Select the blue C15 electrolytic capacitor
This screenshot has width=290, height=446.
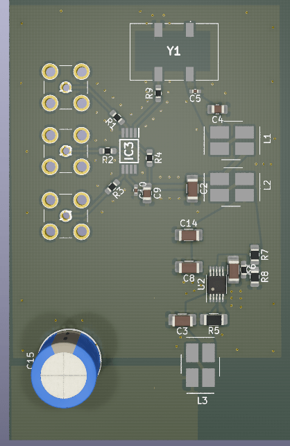[66, 368]
